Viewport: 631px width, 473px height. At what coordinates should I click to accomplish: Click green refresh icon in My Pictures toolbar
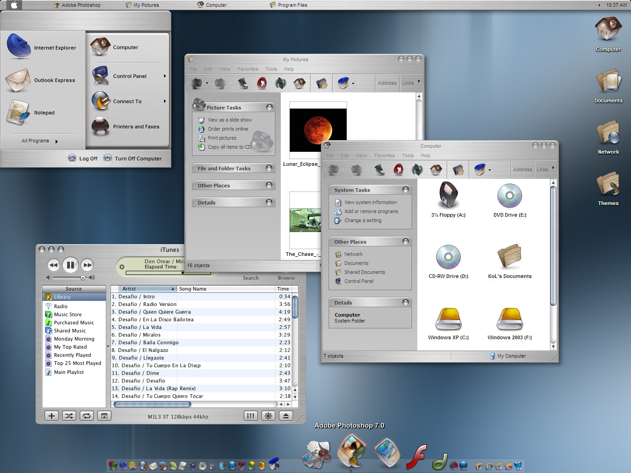click(x=280, y=83)
